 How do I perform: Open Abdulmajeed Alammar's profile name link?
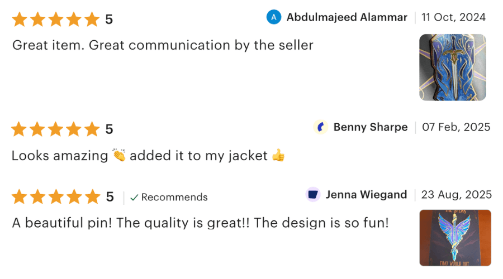[x=347, y=17]
